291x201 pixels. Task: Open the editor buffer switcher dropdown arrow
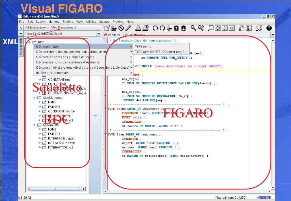(x=273, y=35)
